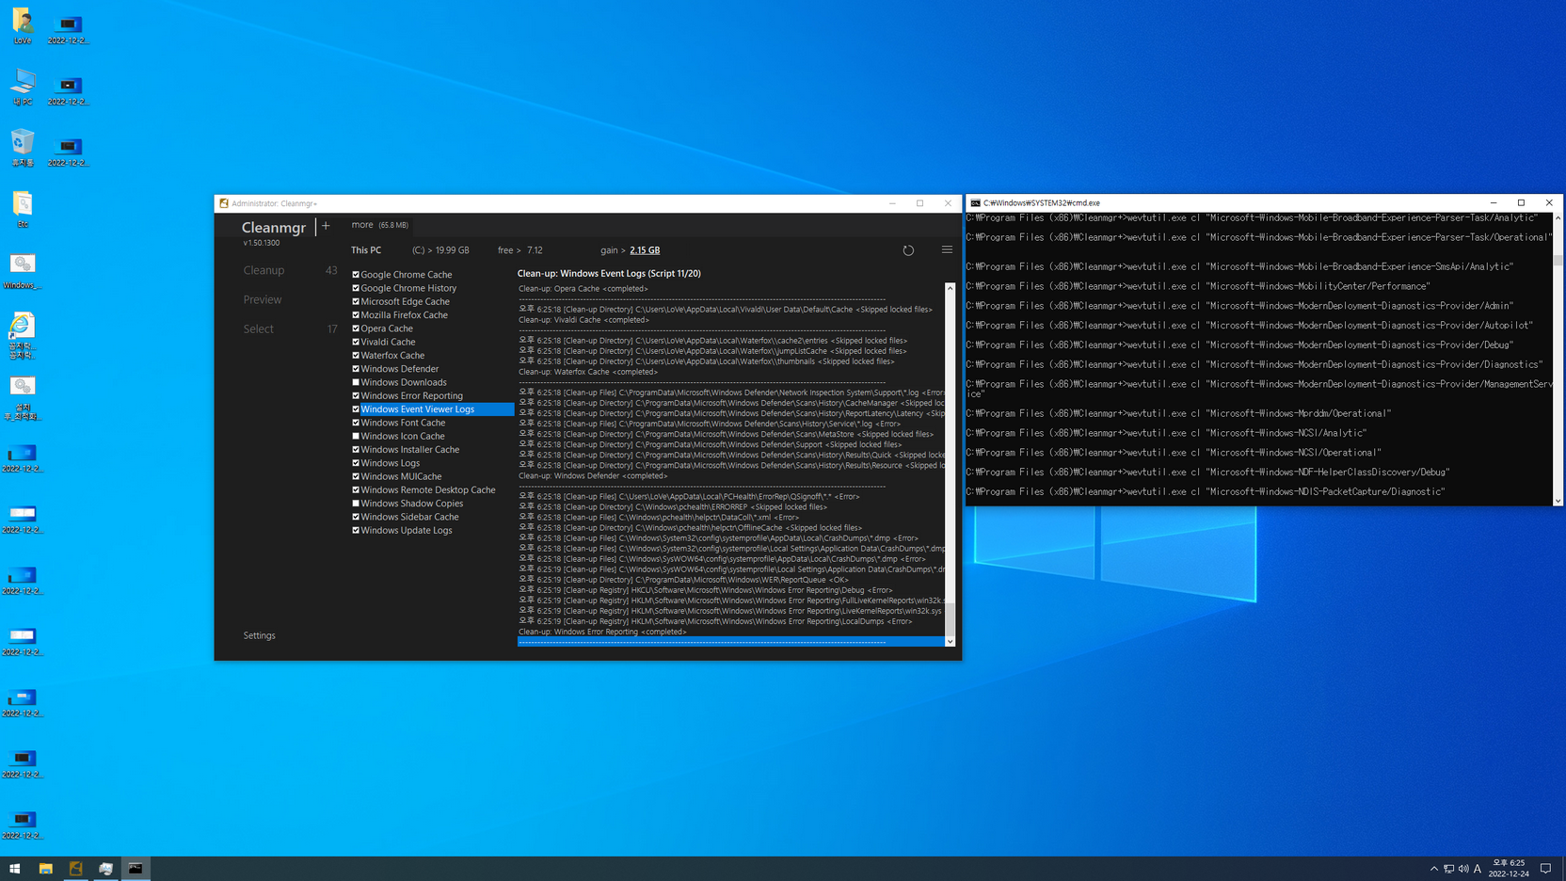Uncheck the Windows Defender checkbox

coord(356,369)
